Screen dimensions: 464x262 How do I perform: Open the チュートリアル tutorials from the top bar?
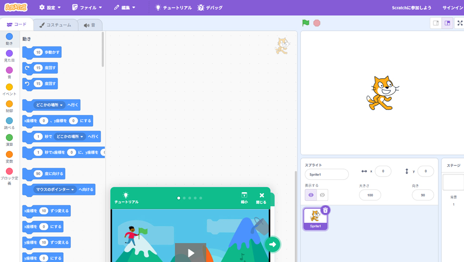[173, 7]
